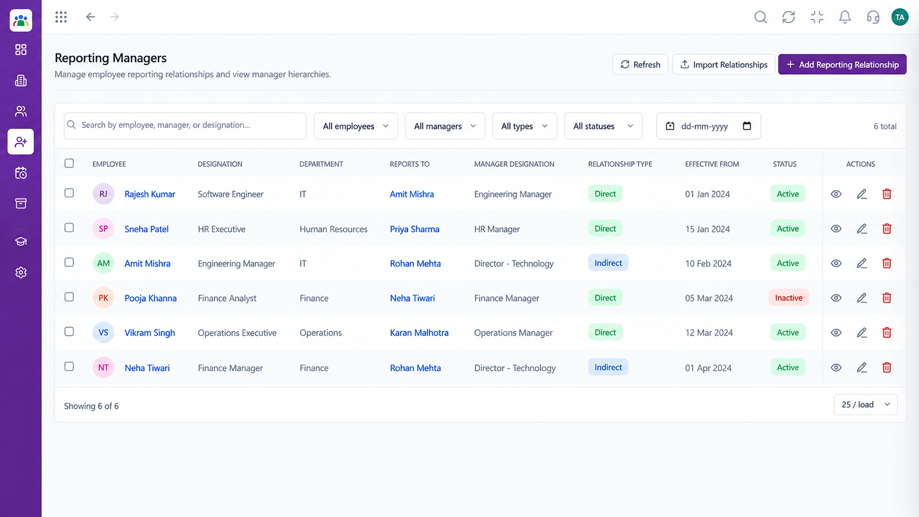Image resolution: width=919 pixels, height=517 pixels.
Task: Click the dd-mm-yyyy date input
Action: pos(708,126)
